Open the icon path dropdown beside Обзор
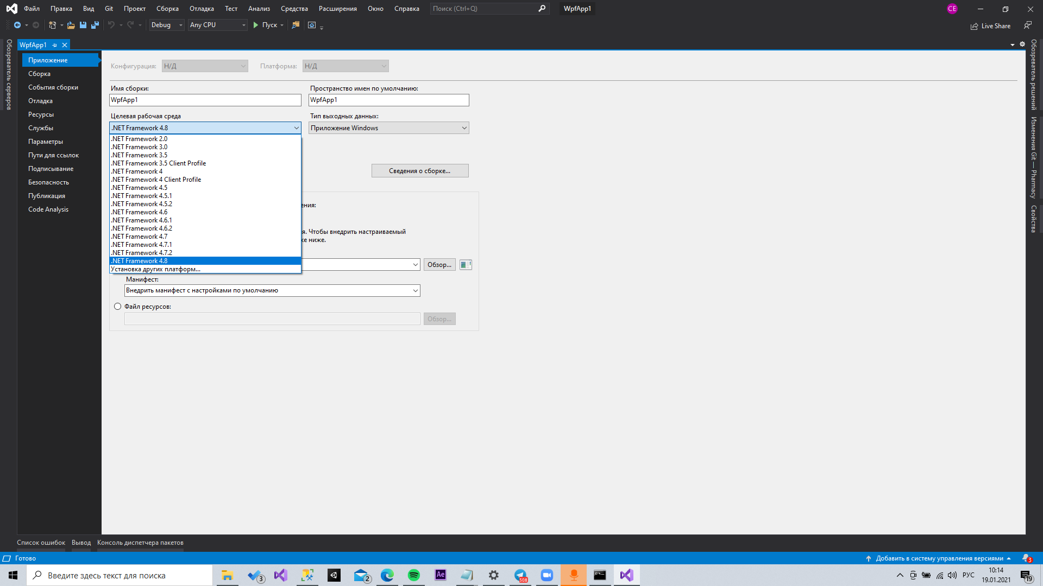The image size is (1043, 586). [416, 265]
